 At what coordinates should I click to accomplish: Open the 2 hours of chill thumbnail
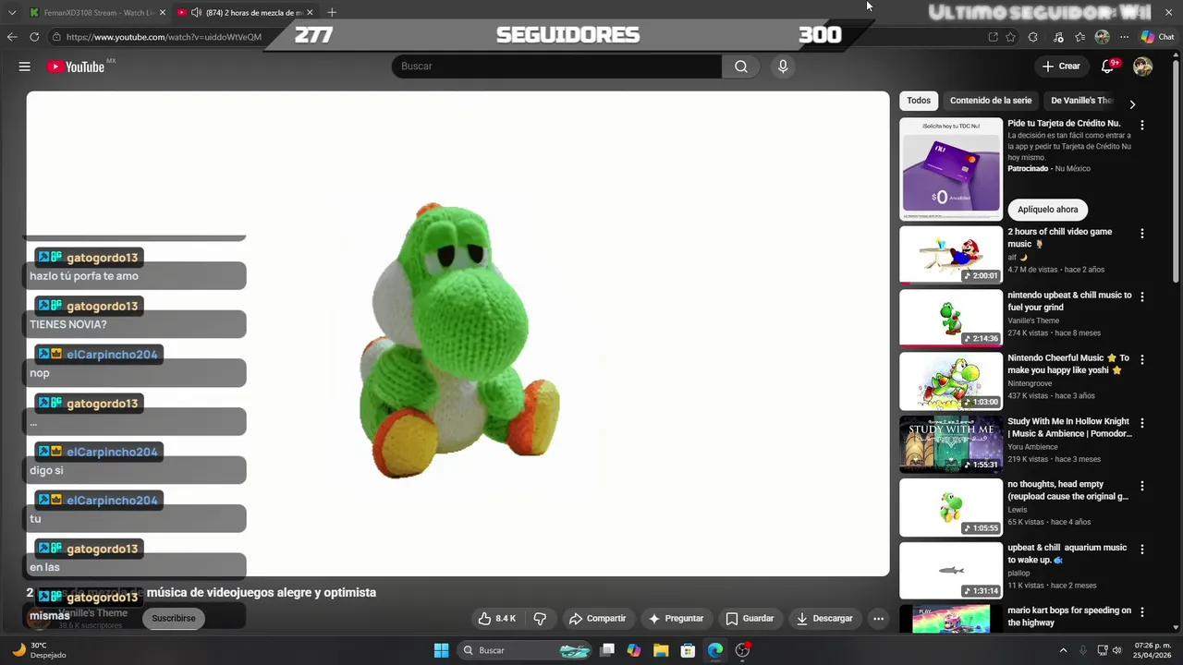[951, 255]
